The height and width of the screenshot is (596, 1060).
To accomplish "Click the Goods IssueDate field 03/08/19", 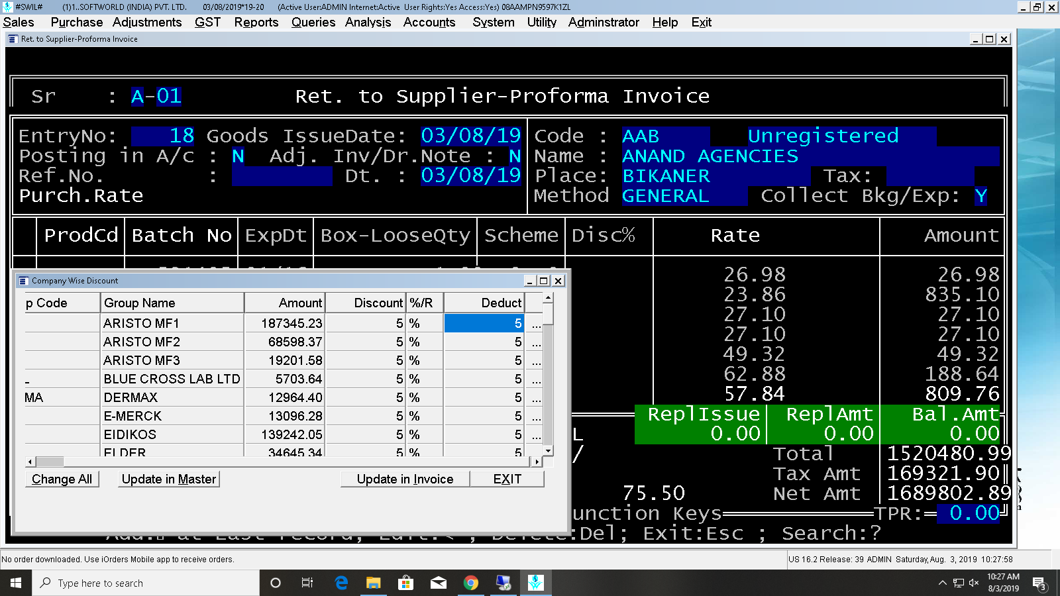I will coord(471,136).
